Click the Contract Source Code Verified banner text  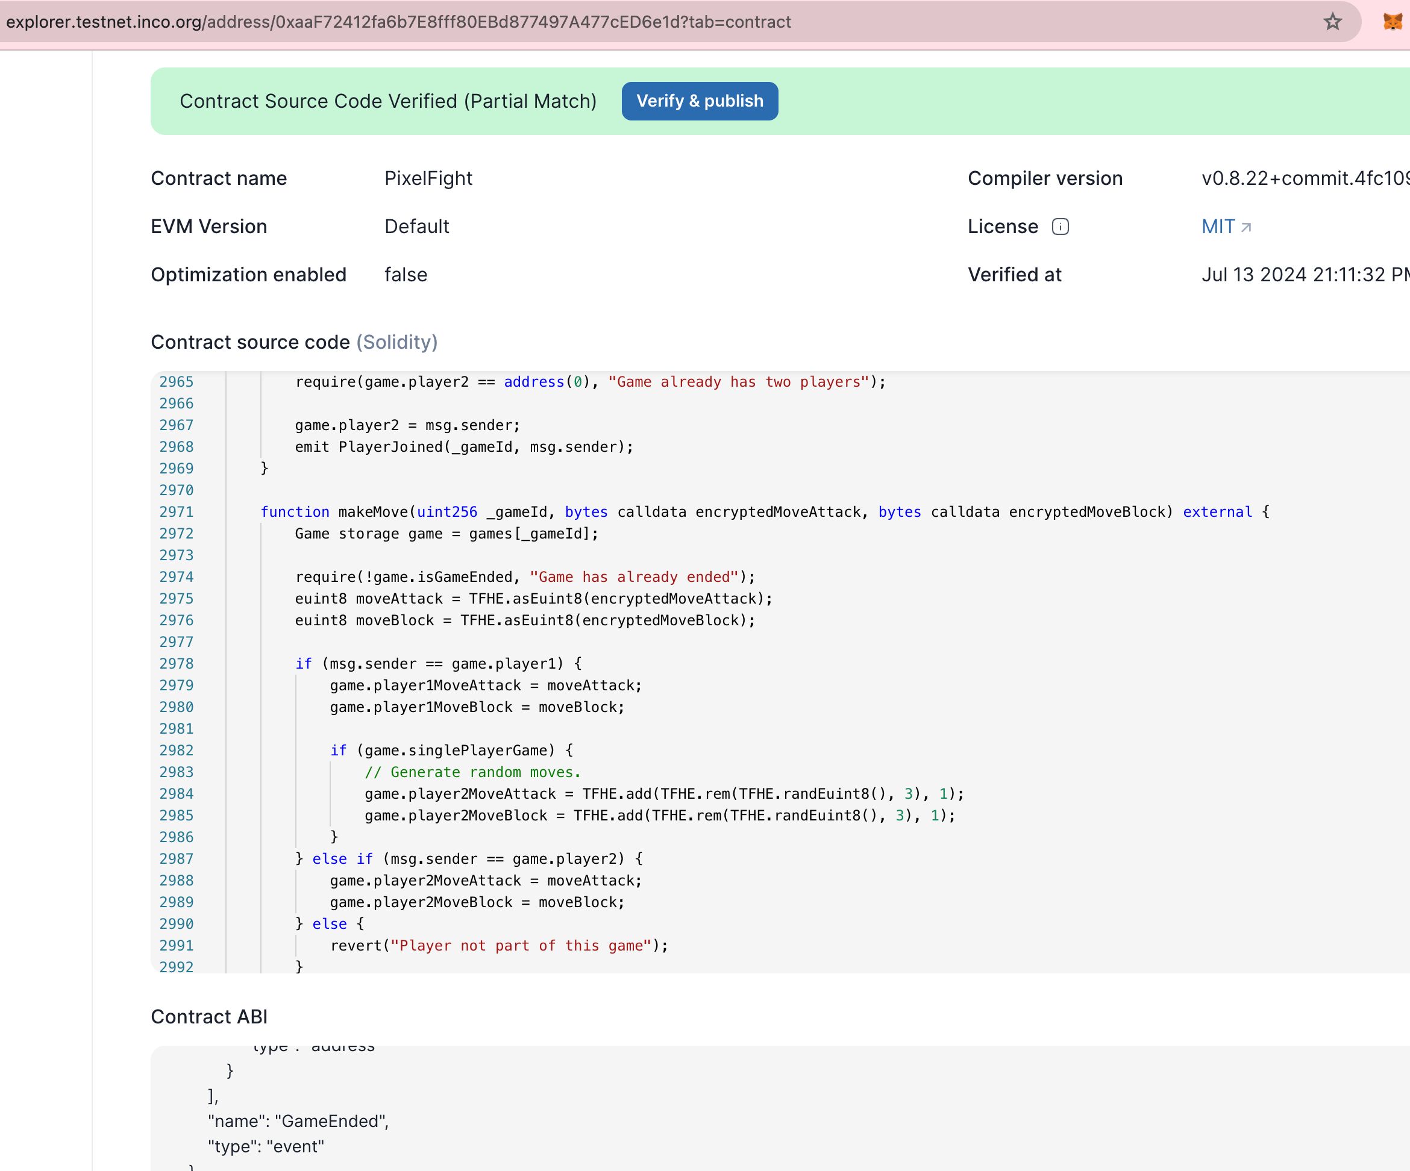click(388, 101)
